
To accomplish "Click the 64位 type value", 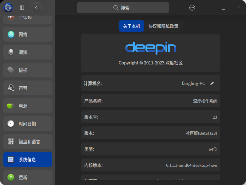I will (213, 149).
